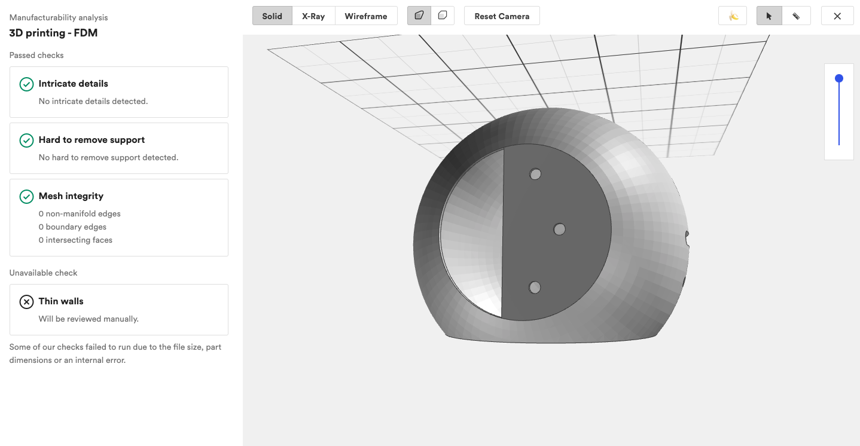The width and height of the screenshot is (860, 446).
Task: Close the manufacturability analysis viewer
Action: 837,16
